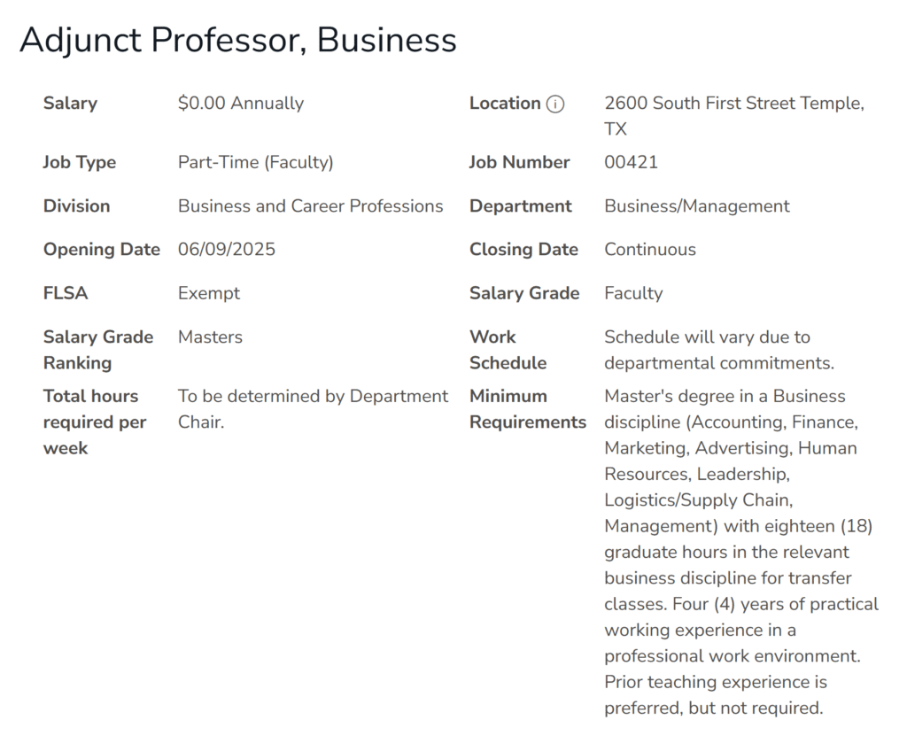Click the job number 00421
The width and height of the screenshot is (907, 751).
coord(631,163)
